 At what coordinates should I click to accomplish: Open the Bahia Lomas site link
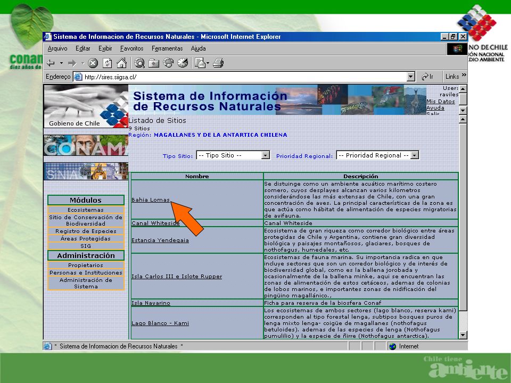point(151,199)
